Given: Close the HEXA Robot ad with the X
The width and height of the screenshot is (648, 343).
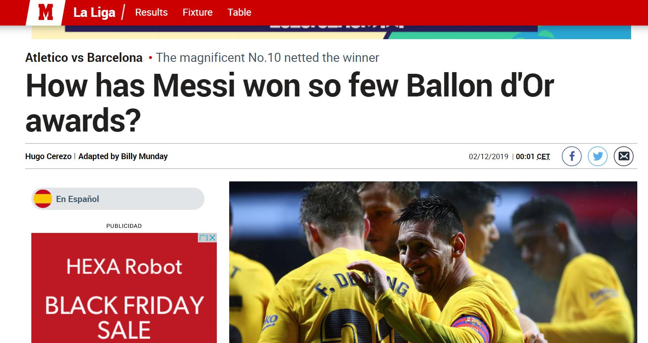Looking at the screenshot, I should (x=212, y=237).
